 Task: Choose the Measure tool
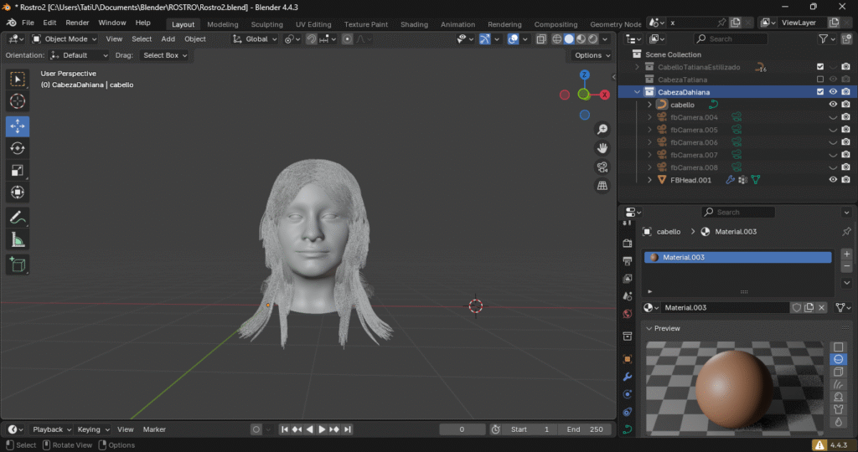pyautogui.click(x=18, y=240)
